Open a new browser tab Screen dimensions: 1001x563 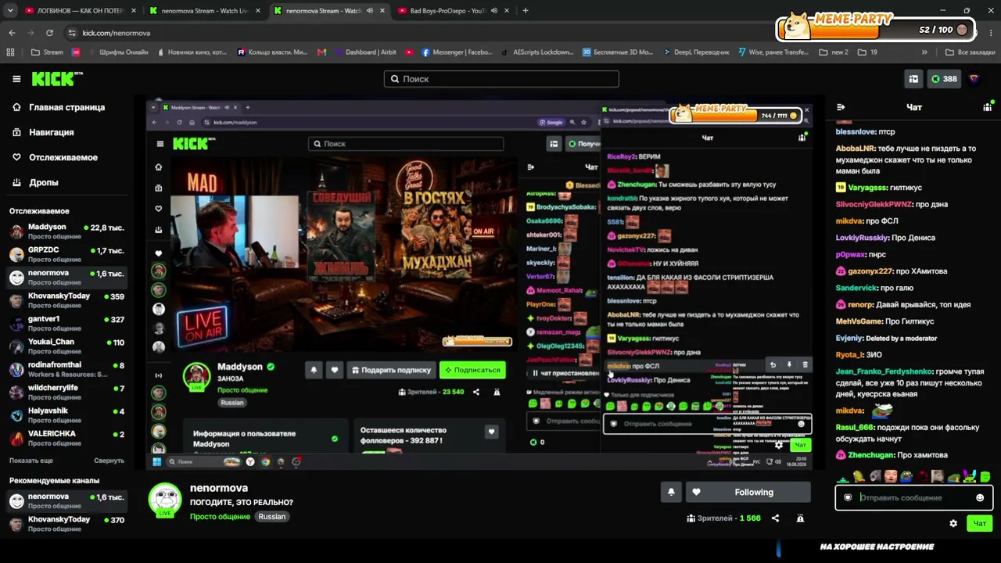[x=525, y=11]
